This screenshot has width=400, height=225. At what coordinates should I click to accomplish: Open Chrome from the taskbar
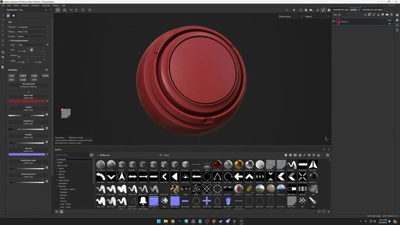172,221
